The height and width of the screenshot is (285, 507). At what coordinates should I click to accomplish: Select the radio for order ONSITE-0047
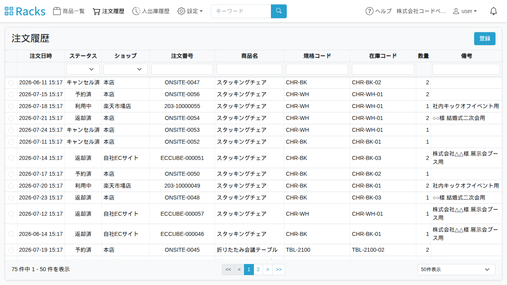click(x=11, y=83)
